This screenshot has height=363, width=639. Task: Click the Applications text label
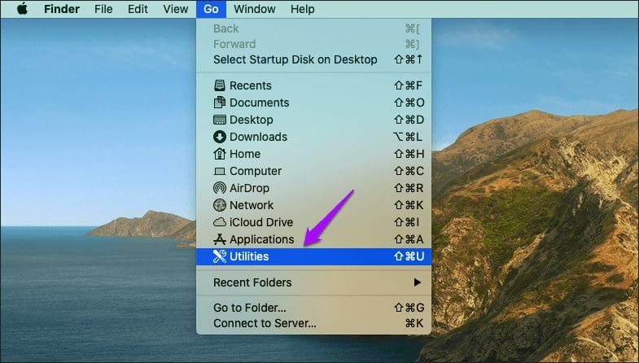[261, 239]
